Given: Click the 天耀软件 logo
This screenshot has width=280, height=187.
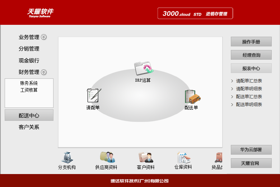Looking at the screenshot, I should pyautogui.click(x=40, y=13).
